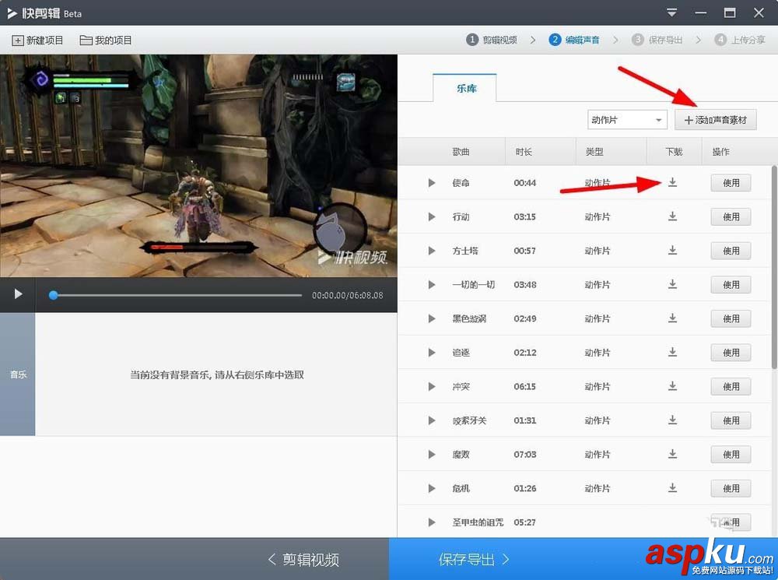Open the 动作片 category dropdown
This screenshot has height=580, width=778.
[626, 119]
